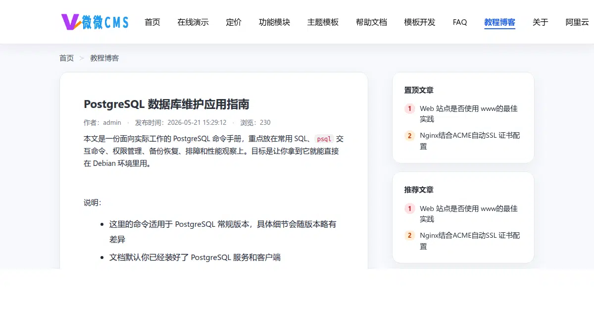Open the 教程博客 nav tab
Screen dimensions: 594x312
pyautogui.click(x=500, y=22)
